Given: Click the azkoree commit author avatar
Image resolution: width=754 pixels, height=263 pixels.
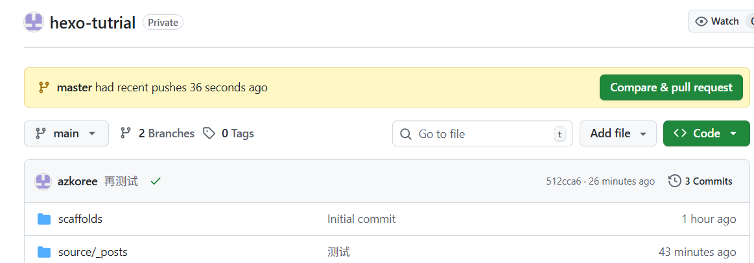Looking at the screenshot, I should coord(43,181).
